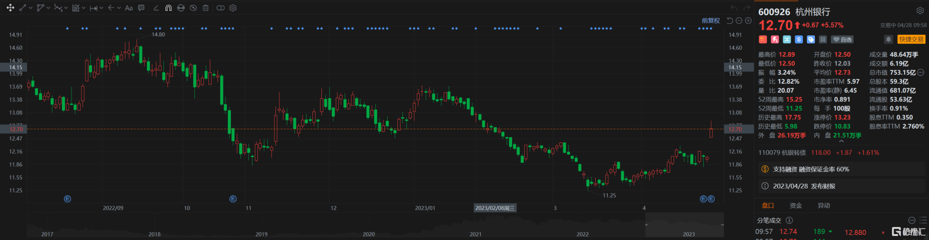This screenshot has height=240, width=929.
Task: Collapse the quote details with chevron
Action: 841,142
